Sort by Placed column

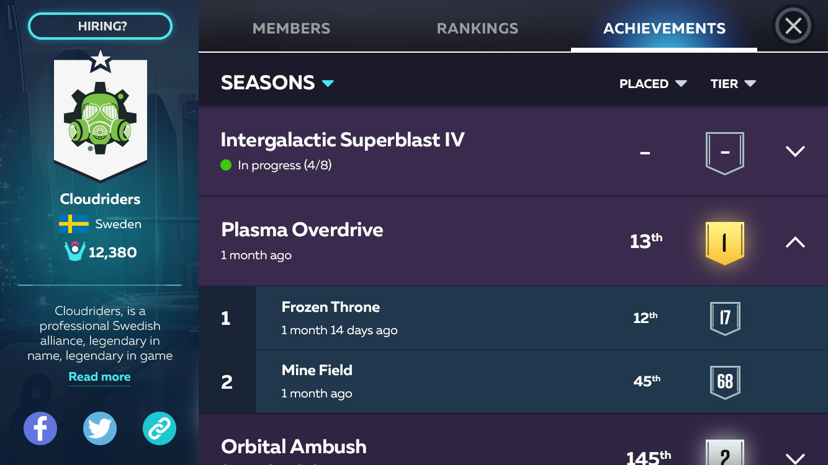coord(652,84)
